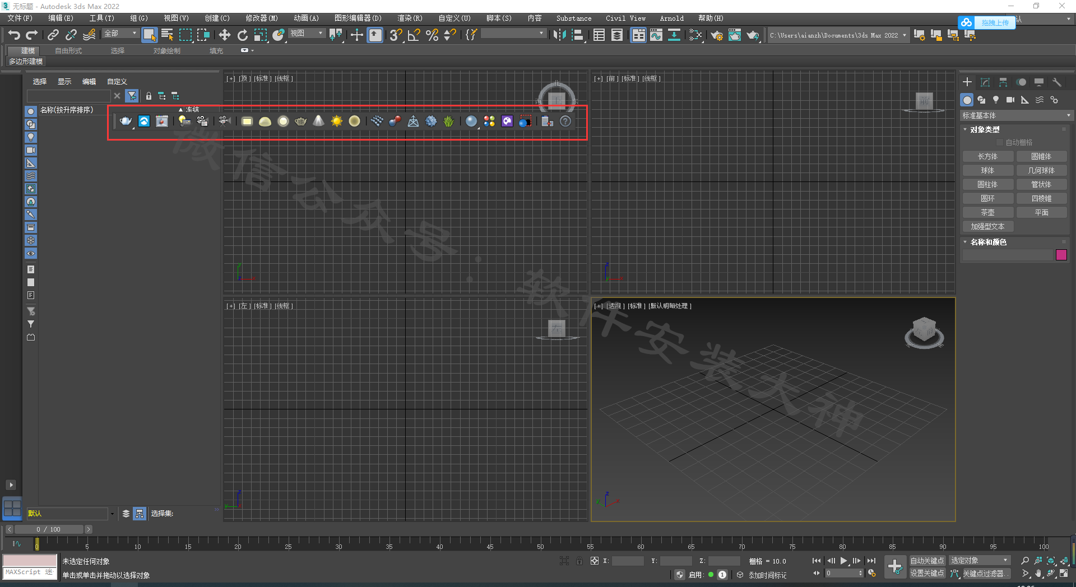Click the pink object color swatch
The width and height of the screenshot is (1076, 587).
point(1061,255)
